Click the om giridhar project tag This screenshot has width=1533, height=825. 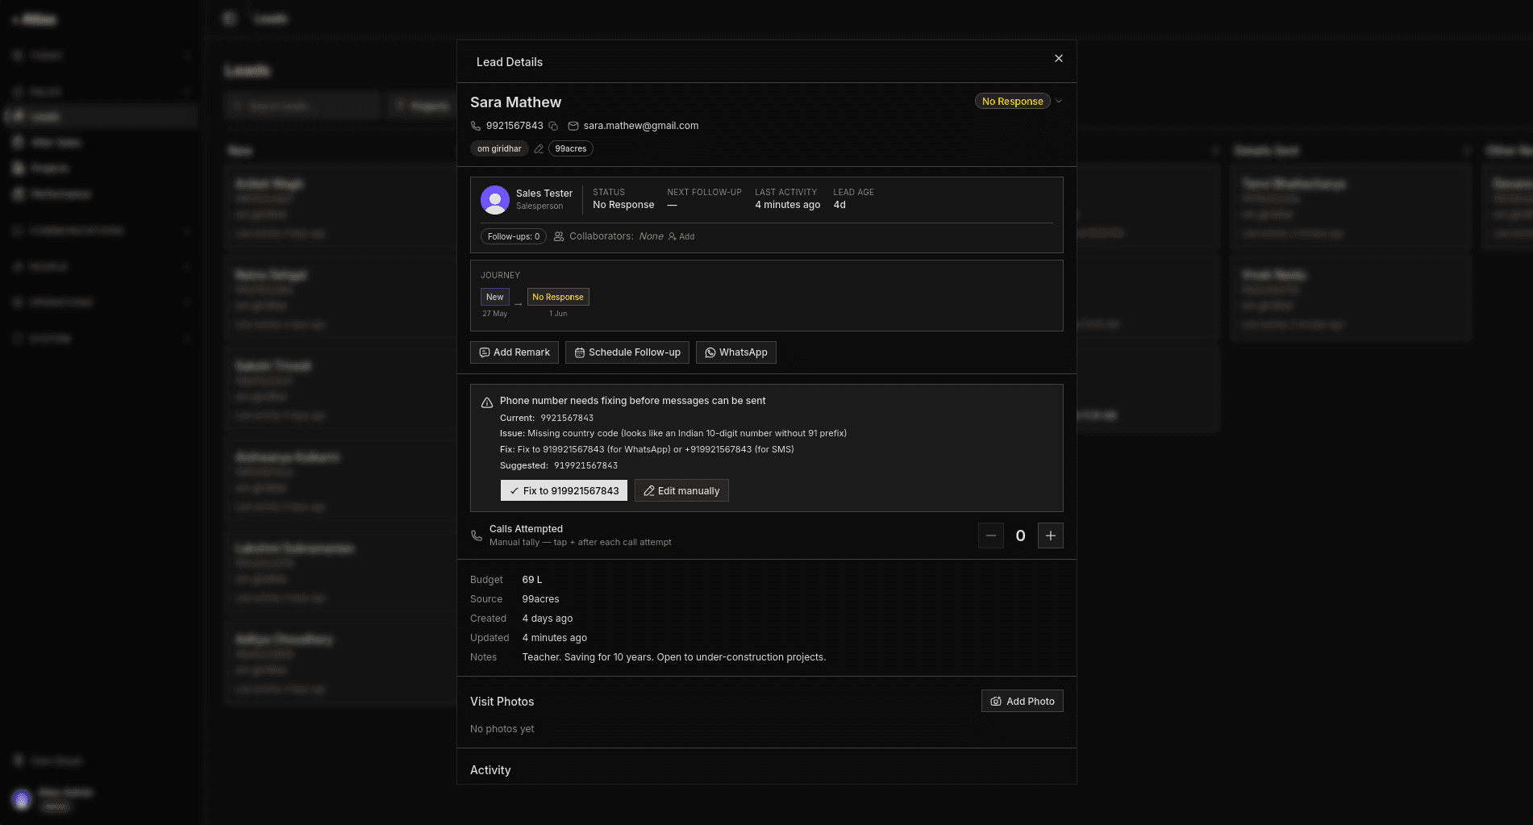(499, 149)
